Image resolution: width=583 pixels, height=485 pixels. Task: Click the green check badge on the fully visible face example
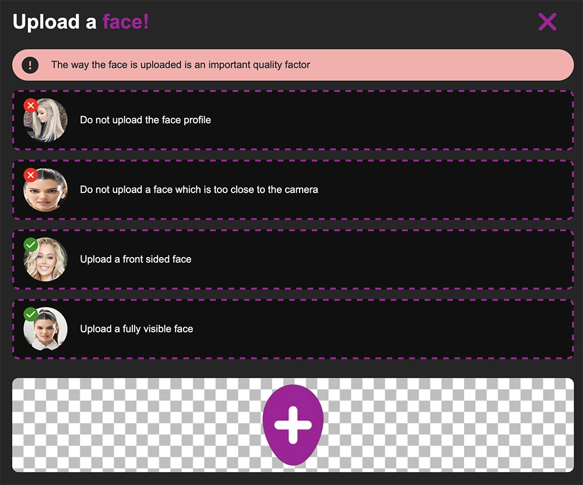(x=31, y=314)
